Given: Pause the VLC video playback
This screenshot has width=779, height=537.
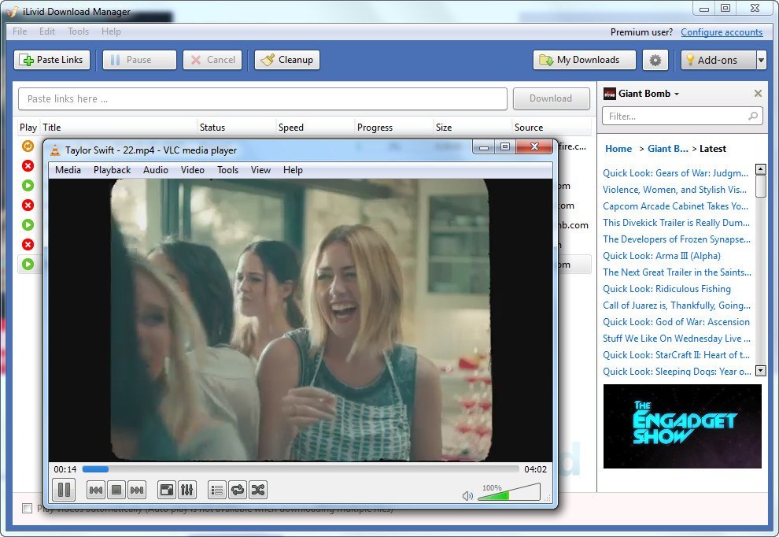Looking at the screenshot, I should coord(64,490).
